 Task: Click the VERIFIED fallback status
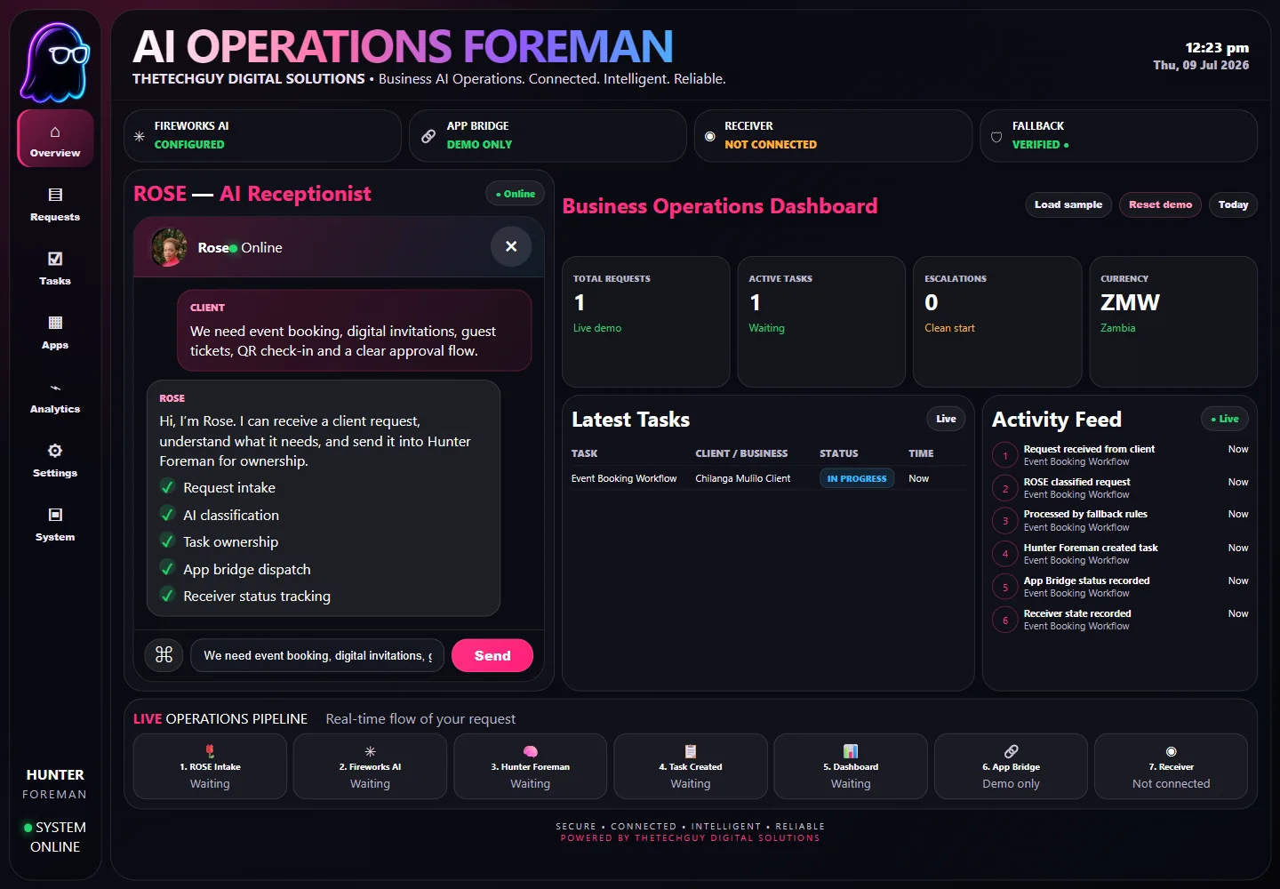(x=1040, y=144)
